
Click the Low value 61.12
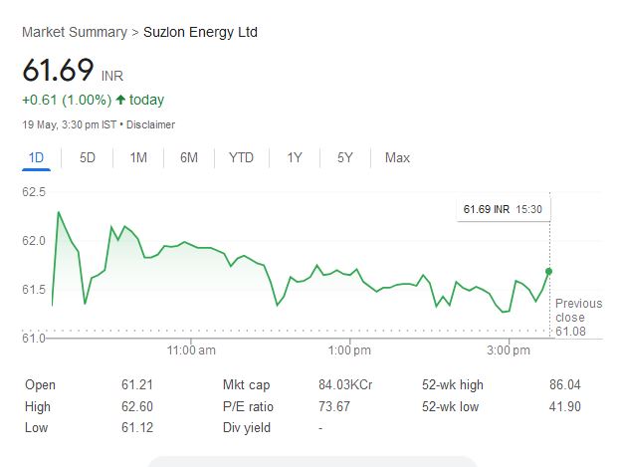[137, 427]
